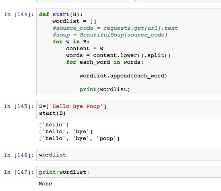This screenshot has width=221, height=191.
Task: Click the 'words = content.lower().split()' line
Action: (118, 55)
